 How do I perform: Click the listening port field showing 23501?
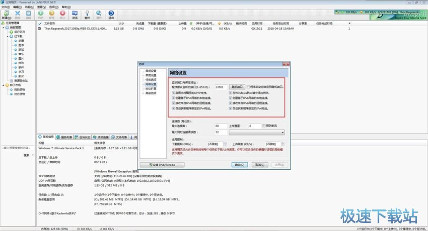point(221,87)
